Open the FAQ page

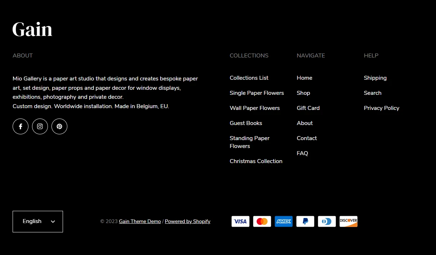(302, 153)
